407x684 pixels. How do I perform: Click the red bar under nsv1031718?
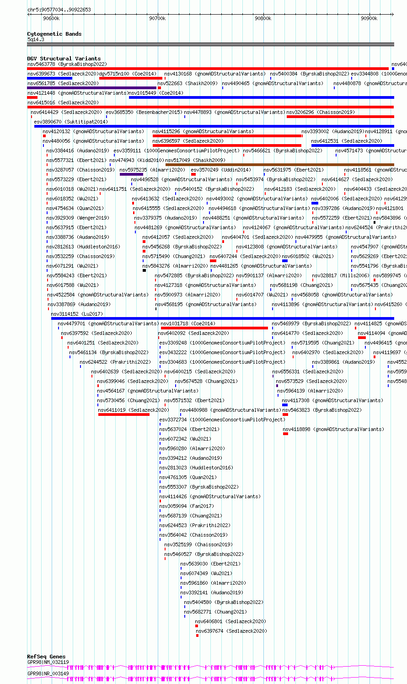point(214,328)
